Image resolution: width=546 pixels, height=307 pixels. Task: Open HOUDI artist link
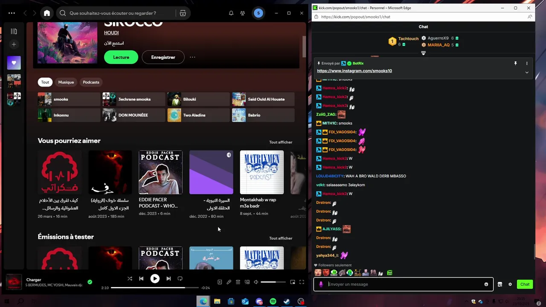click(x=111, y=33)
